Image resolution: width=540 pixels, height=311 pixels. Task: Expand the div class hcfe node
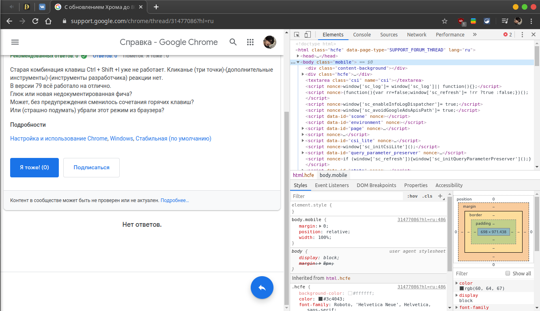303,75
